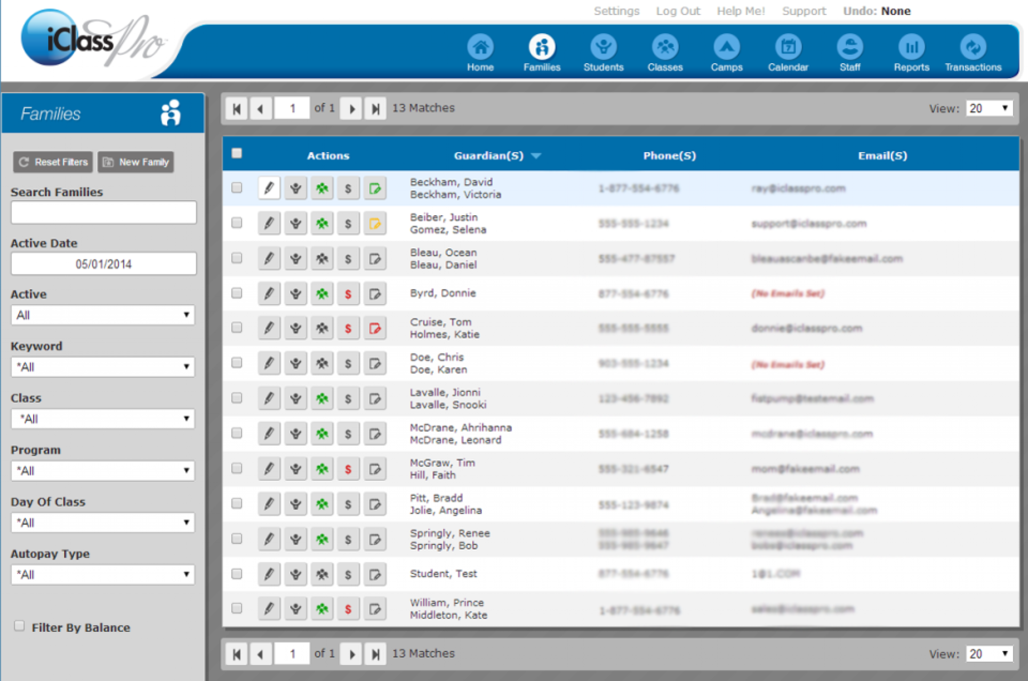Change the View count dropdown

[988, 107]
